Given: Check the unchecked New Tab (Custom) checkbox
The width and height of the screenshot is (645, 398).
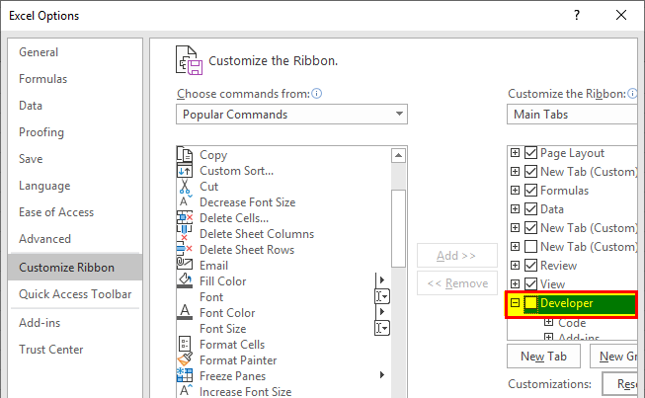Looking at the screenshot, I should (530, 247).
